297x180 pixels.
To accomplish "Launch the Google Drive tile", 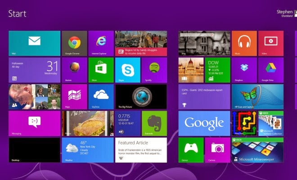I will [271, 70].
